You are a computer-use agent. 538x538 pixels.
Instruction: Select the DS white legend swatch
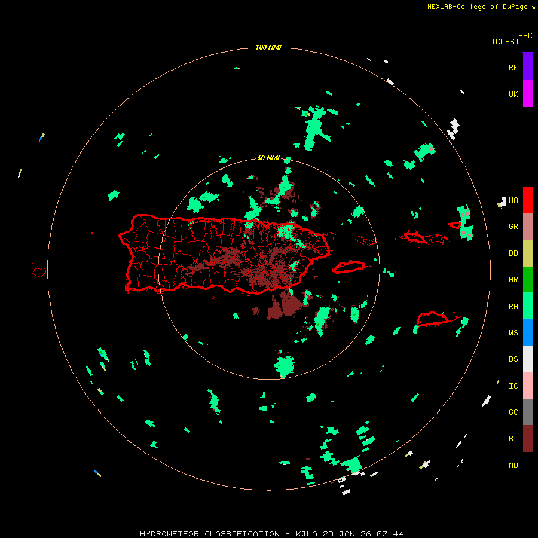click(x=528, y=359)
